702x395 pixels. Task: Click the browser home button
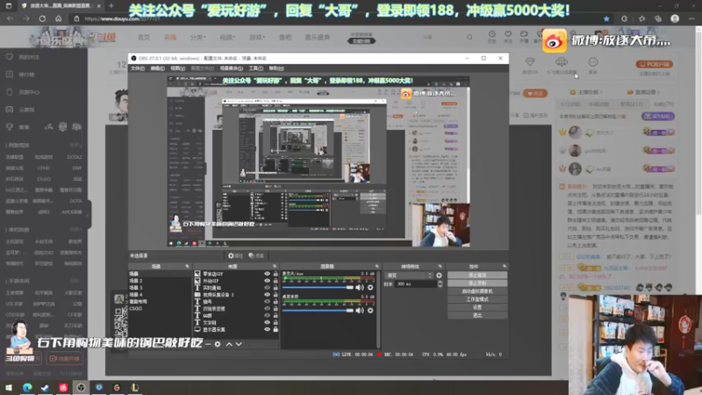(58, 18)
